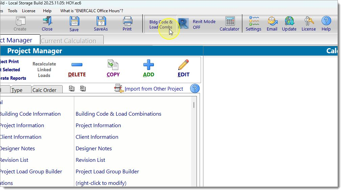Image resolution: width=343 pixels, height=192 pixels.
Task: Expand all items in the project list
Action: (x=83, y=89)
